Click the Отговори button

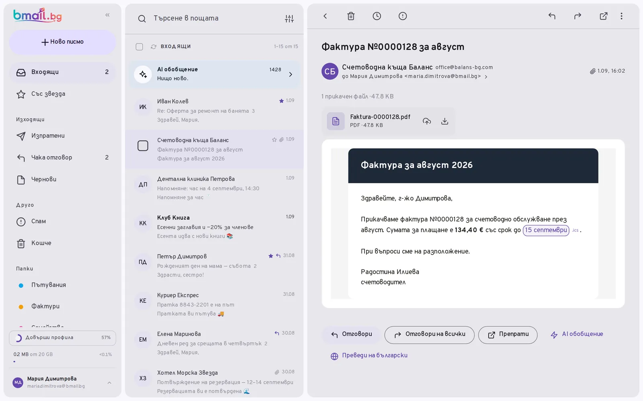pos(351,334)
